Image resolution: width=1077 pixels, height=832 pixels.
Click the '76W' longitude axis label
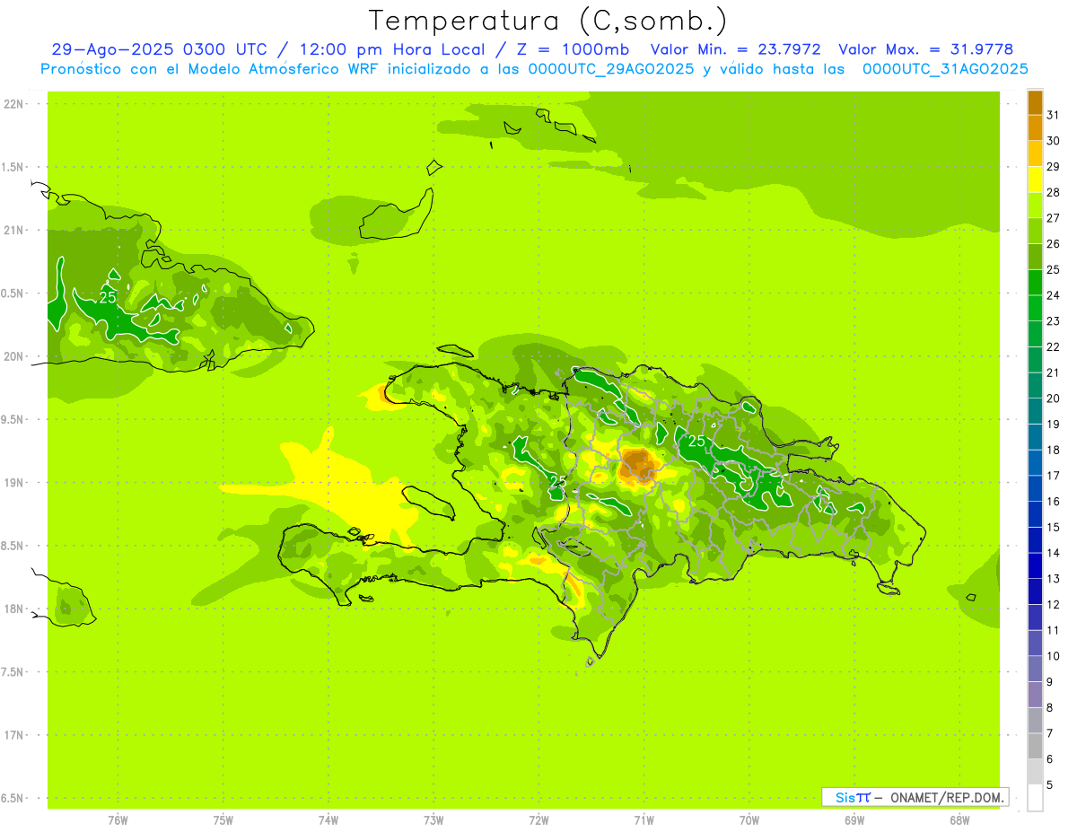point(118,820)
